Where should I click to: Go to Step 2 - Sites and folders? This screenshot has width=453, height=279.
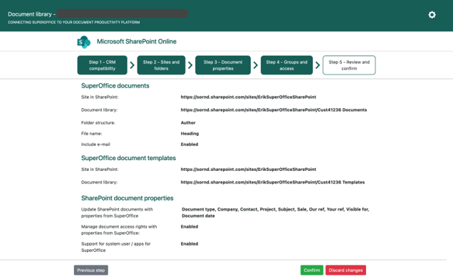[161, 65]
